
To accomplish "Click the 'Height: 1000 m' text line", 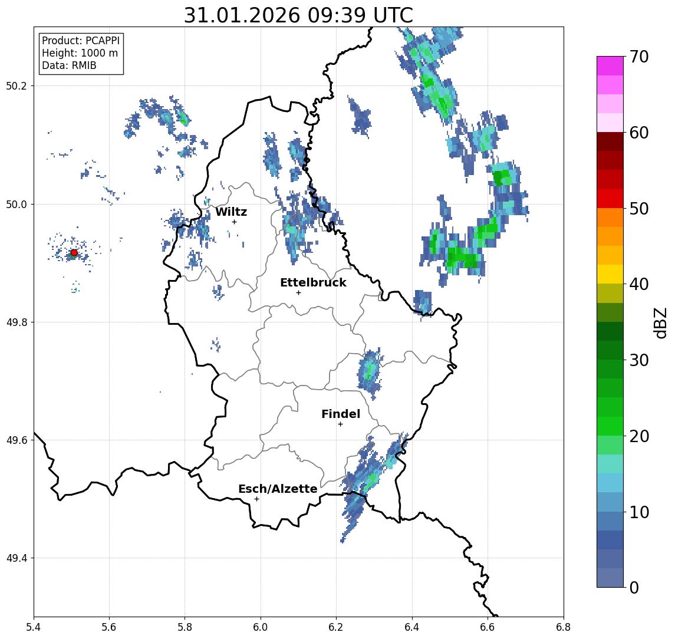I will [x=80, y=53].
